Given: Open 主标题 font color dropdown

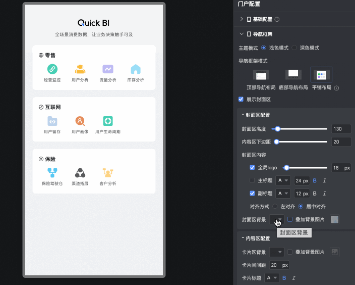Looking at the screenshot, I should [x=283, y=180].
